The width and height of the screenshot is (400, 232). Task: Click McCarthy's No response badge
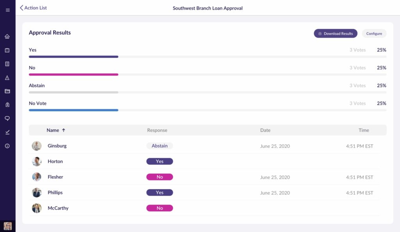tap(159, 208)
